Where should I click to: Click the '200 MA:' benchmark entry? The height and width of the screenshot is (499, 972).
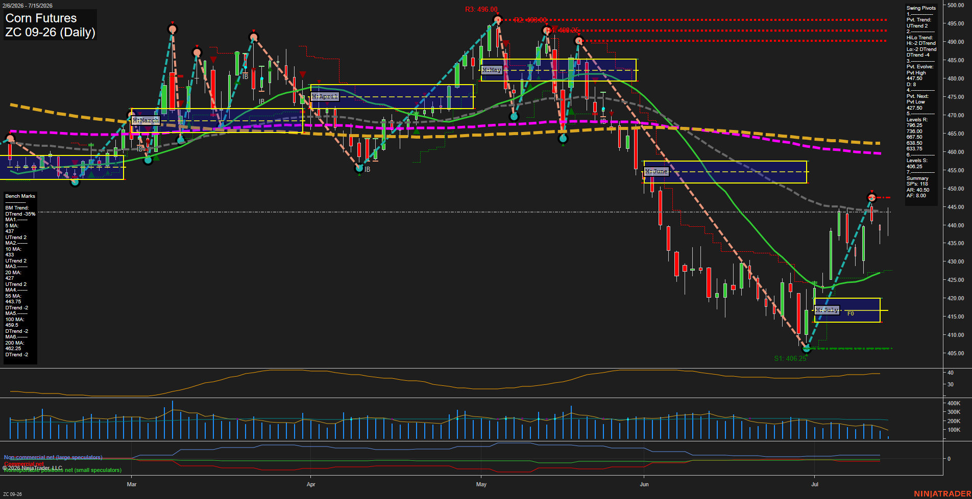(x=15, y=343)
